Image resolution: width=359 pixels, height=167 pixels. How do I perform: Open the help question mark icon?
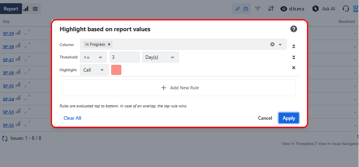[x=293, y=29]
